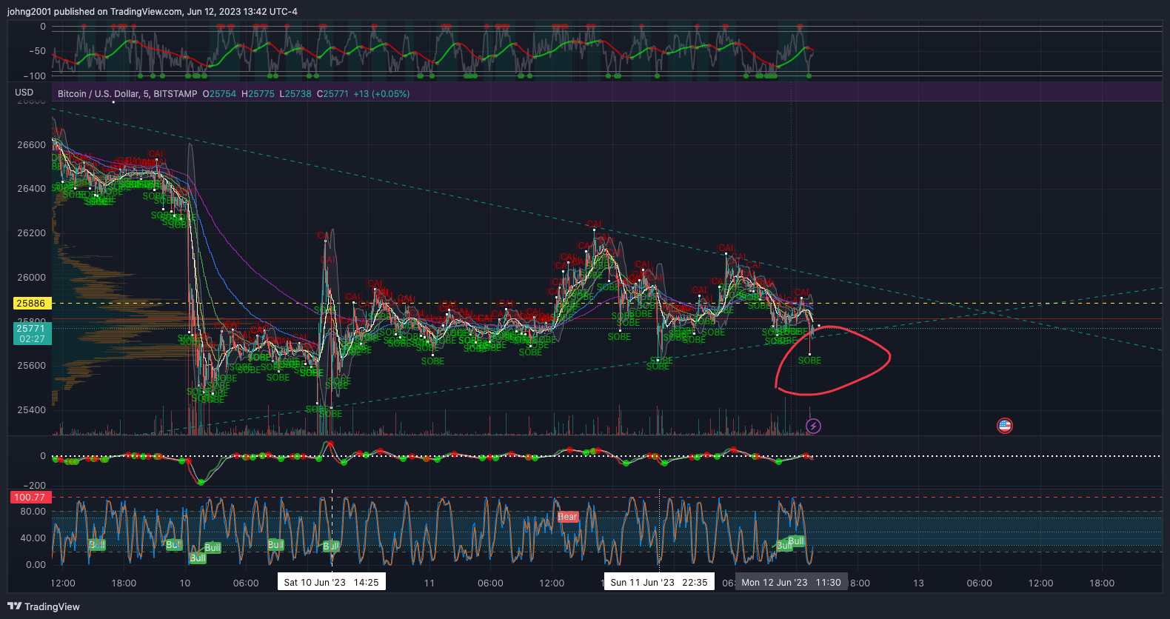Image resolution: width=1170 pixels, height=619 pixels.
Task: Click the 25600 price scale label
Action: coord(31,366)
